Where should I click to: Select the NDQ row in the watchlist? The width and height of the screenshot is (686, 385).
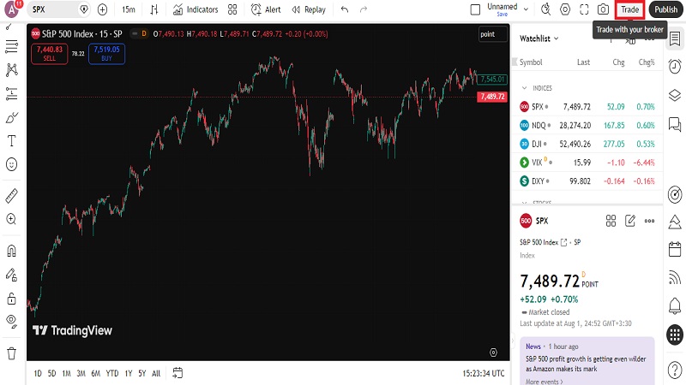point(587,125)
